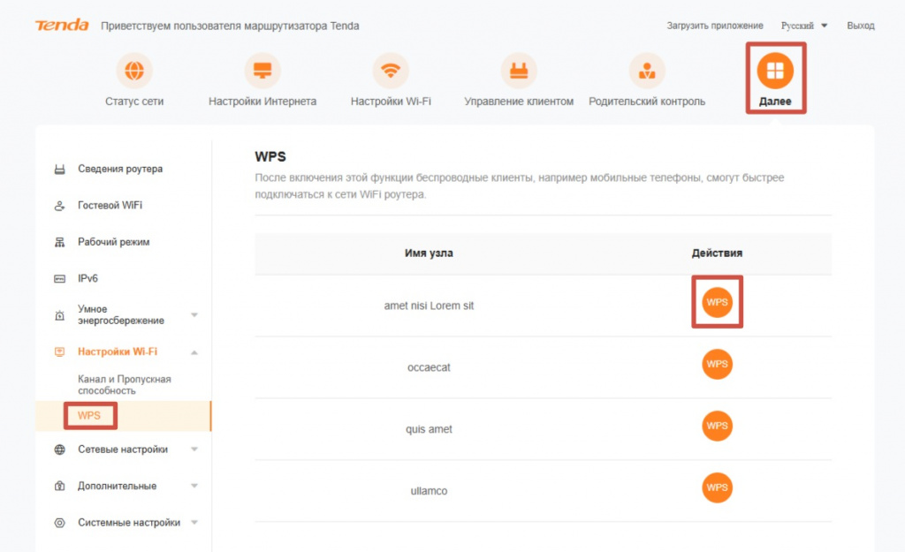Image resolution: width=905 pixels, height=552 pixels.
Task: Click the Умное энергосбережение sidebar icon
Action: [x=59, y=315]
